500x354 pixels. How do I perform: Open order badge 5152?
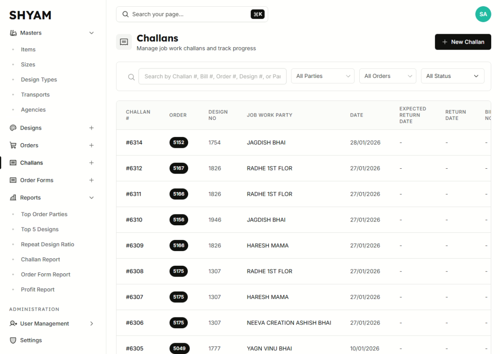point(179,142)
